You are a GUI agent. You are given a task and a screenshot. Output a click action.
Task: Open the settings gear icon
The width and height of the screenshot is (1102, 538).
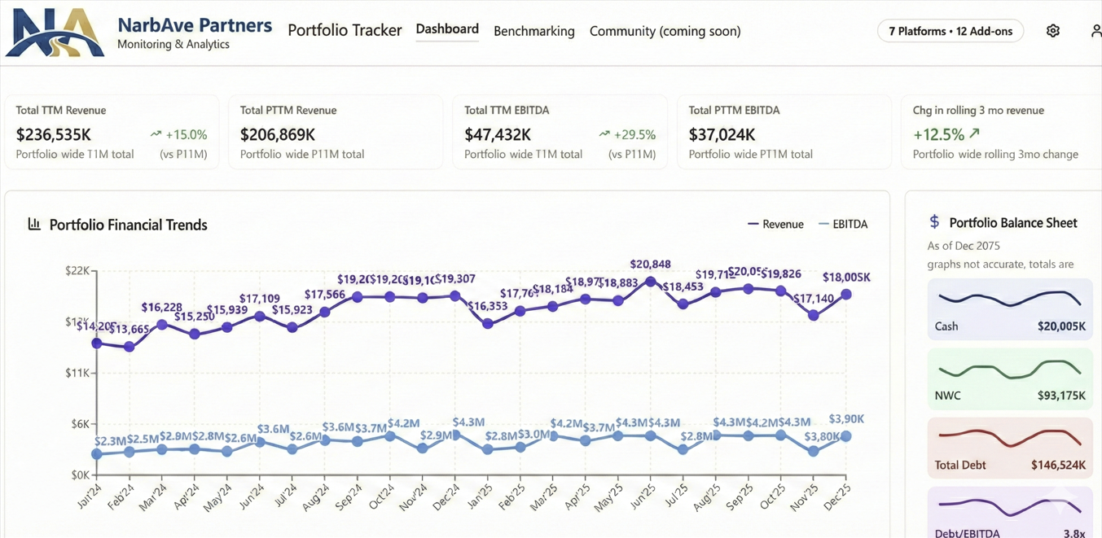pyautogui.click(x=1053, y=31)
